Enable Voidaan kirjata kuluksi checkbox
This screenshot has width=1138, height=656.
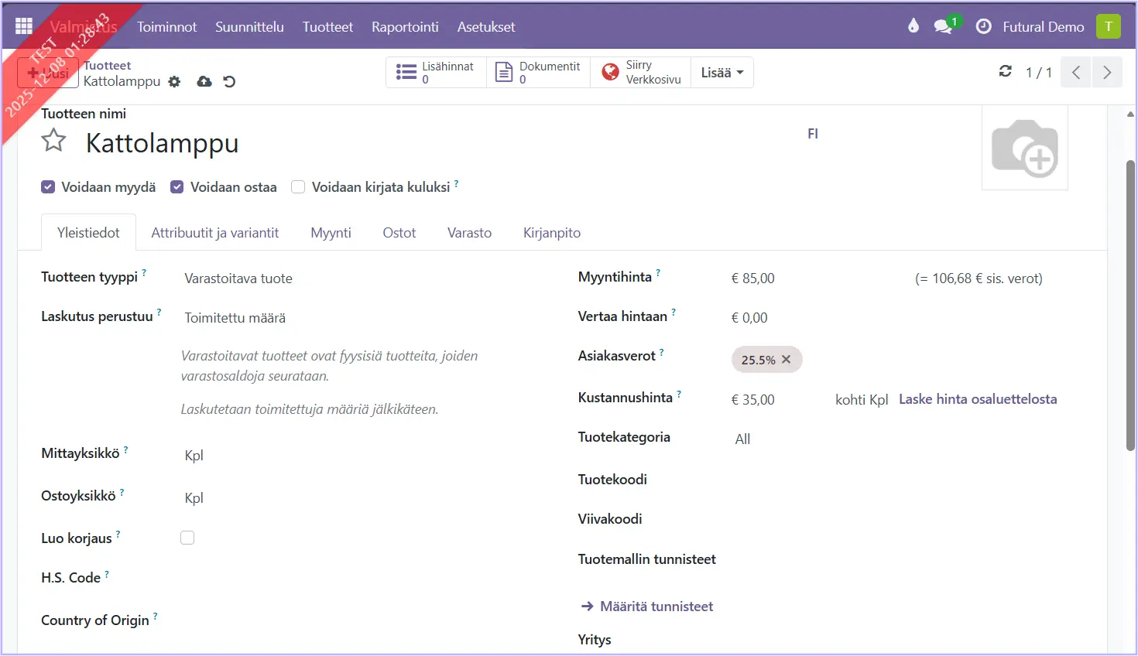pos(298,187)
